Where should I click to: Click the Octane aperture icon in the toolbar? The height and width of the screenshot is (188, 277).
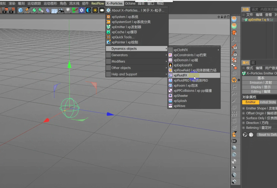coord(82,10)
